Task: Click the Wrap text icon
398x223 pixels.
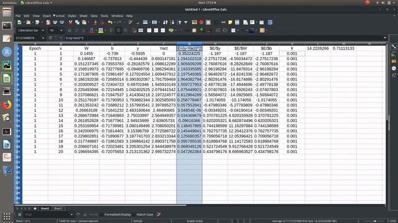Action: [x=134, y=30]
